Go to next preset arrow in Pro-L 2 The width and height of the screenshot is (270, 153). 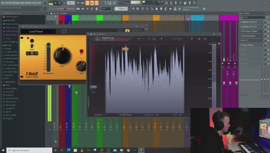(x=192, y=39)
